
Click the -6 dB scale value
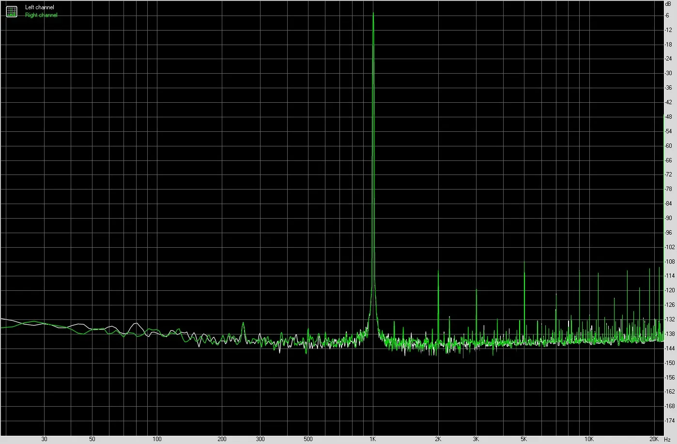(667, 16)
